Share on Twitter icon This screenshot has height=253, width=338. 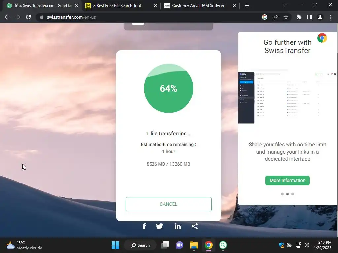(159, 226)
